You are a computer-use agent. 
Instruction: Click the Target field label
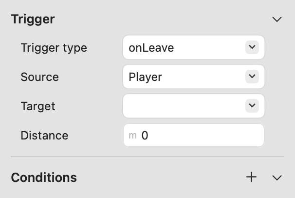coord(38,106)
